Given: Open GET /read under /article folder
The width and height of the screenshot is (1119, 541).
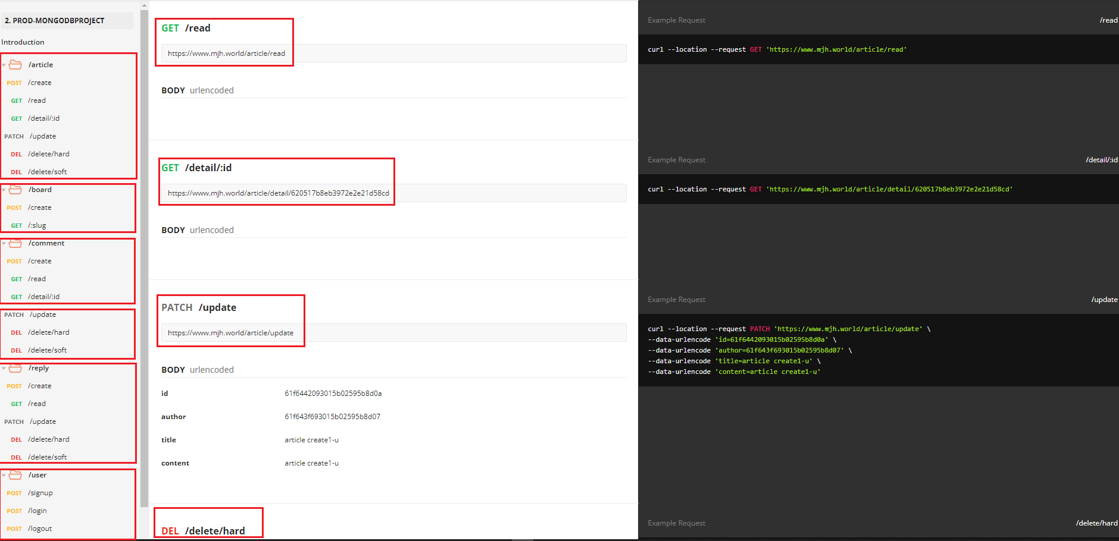Looking at the screenshot, I should coord(29,100).
